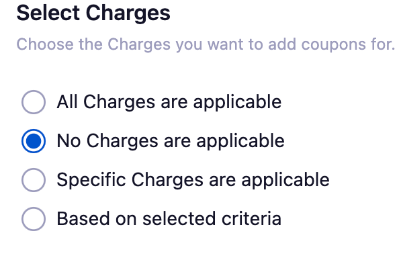Click the word 'criteria' in the last option
Screen dimensions: 399x258
coord(251,219)
